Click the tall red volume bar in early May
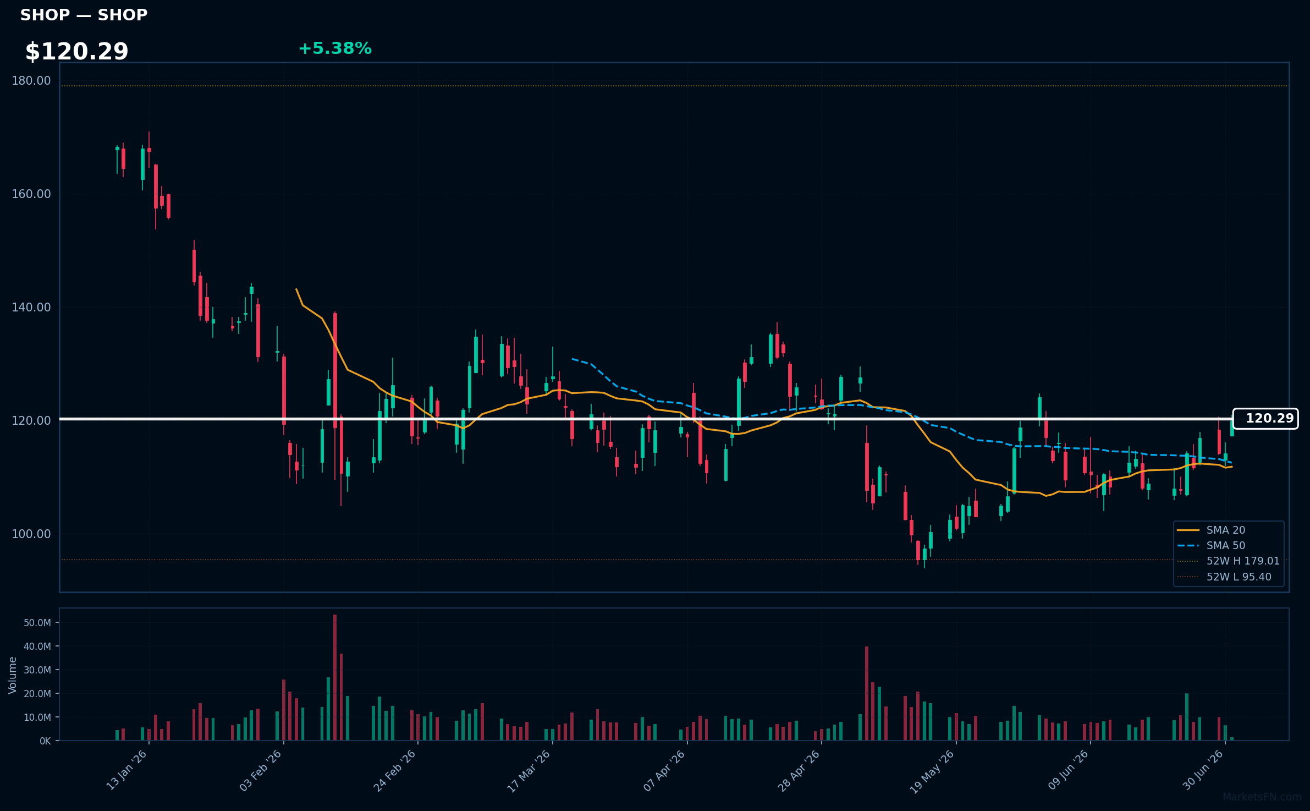 pyautogui.click(x=867, y=693)
